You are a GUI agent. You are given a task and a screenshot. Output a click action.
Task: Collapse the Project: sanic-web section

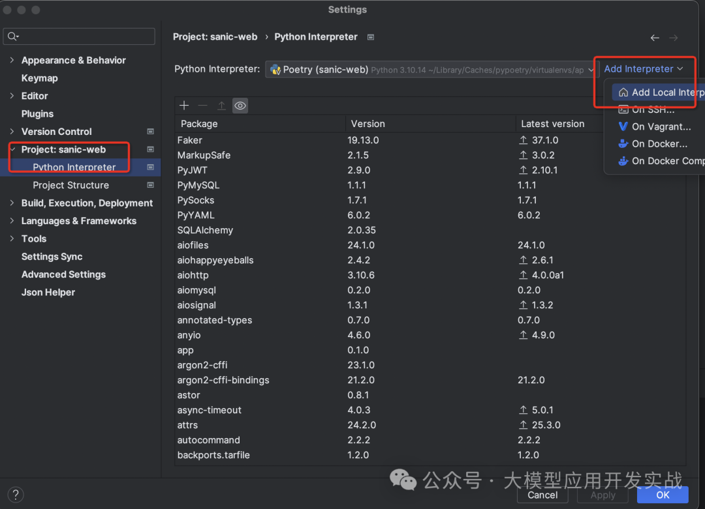click(x=12, y=149)
